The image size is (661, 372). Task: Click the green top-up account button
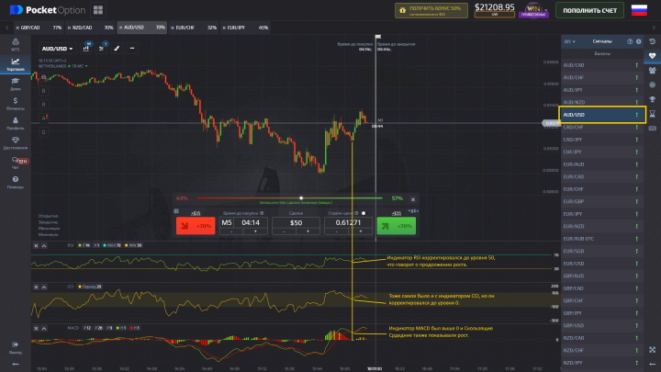pyautogui.click(x=590, y=10)
